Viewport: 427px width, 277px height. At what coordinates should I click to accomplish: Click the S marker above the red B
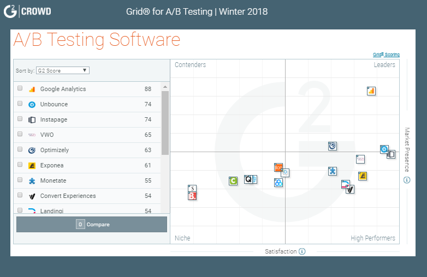point(192,188)
